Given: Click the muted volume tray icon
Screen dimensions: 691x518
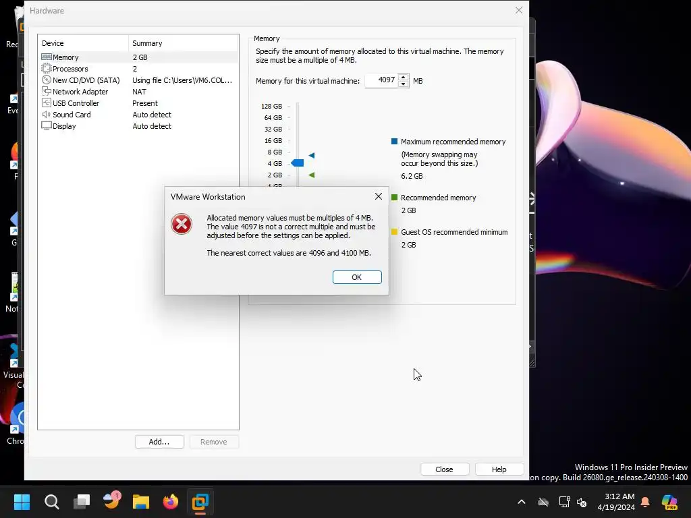Looking at the screenshot, I should tap(582, 502).
